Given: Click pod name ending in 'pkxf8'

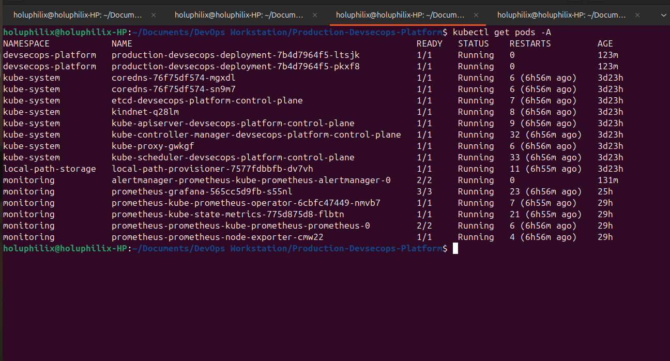Looking at the screenshot, I should click(x=236, y=66).
